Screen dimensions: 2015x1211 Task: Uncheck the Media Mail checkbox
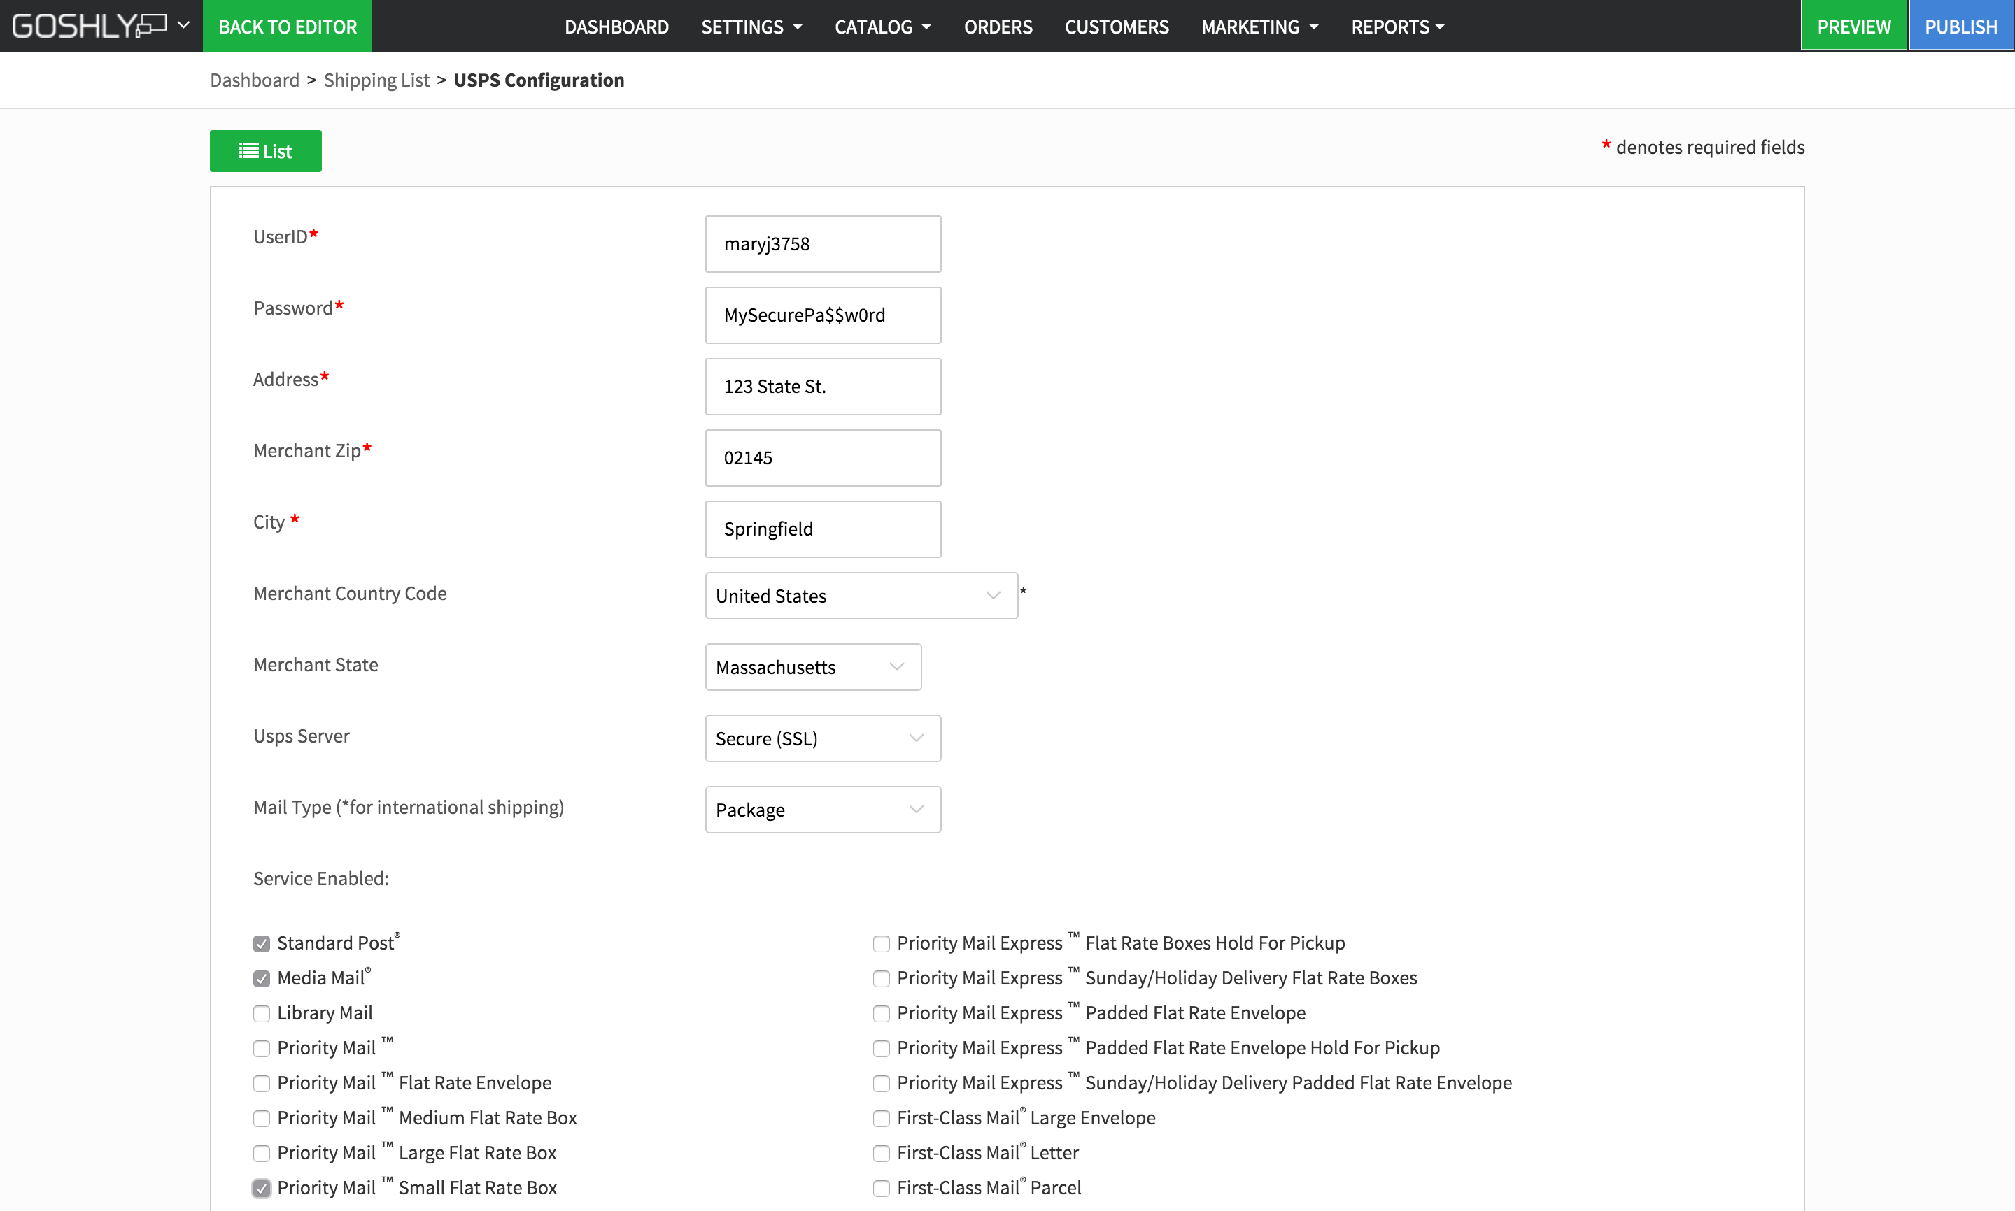(261, 980)
